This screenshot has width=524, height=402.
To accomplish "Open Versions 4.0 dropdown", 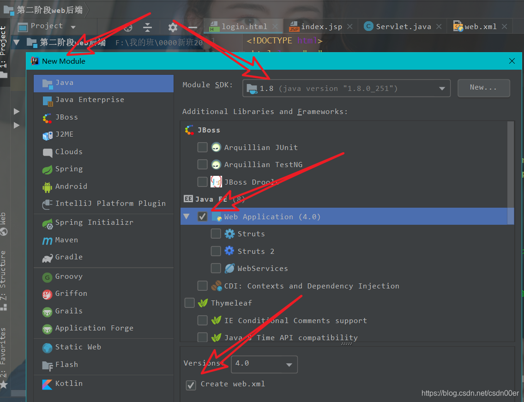I will [264, 364].
